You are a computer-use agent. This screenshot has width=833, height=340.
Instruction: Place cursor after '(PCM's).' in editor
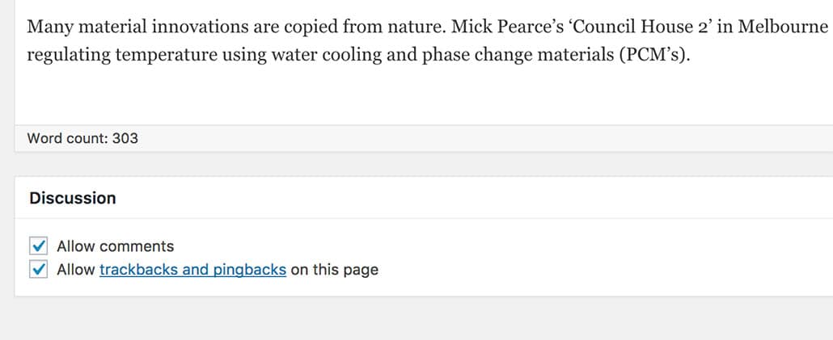point(693,60)
